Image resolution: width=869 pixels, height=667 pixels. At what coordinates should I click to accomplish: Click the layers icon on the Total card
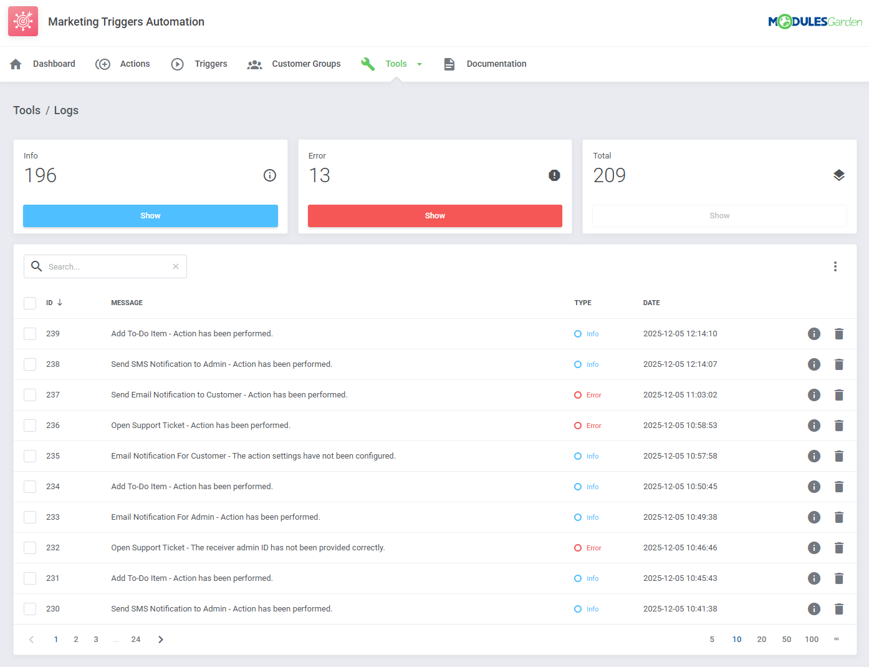[x=839, y=175]
